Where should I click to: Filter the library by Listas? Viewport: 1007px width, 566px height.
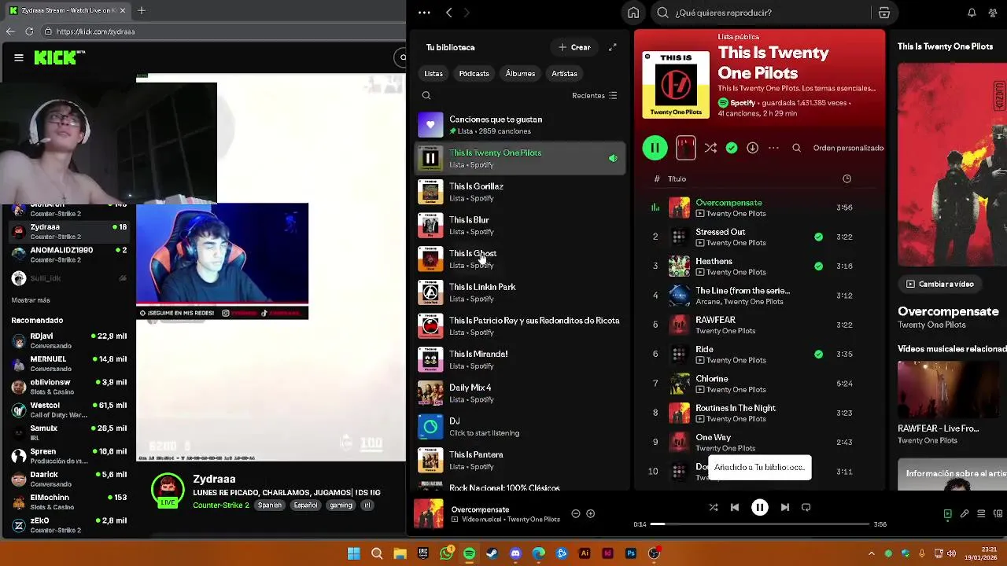pos(433,74)
